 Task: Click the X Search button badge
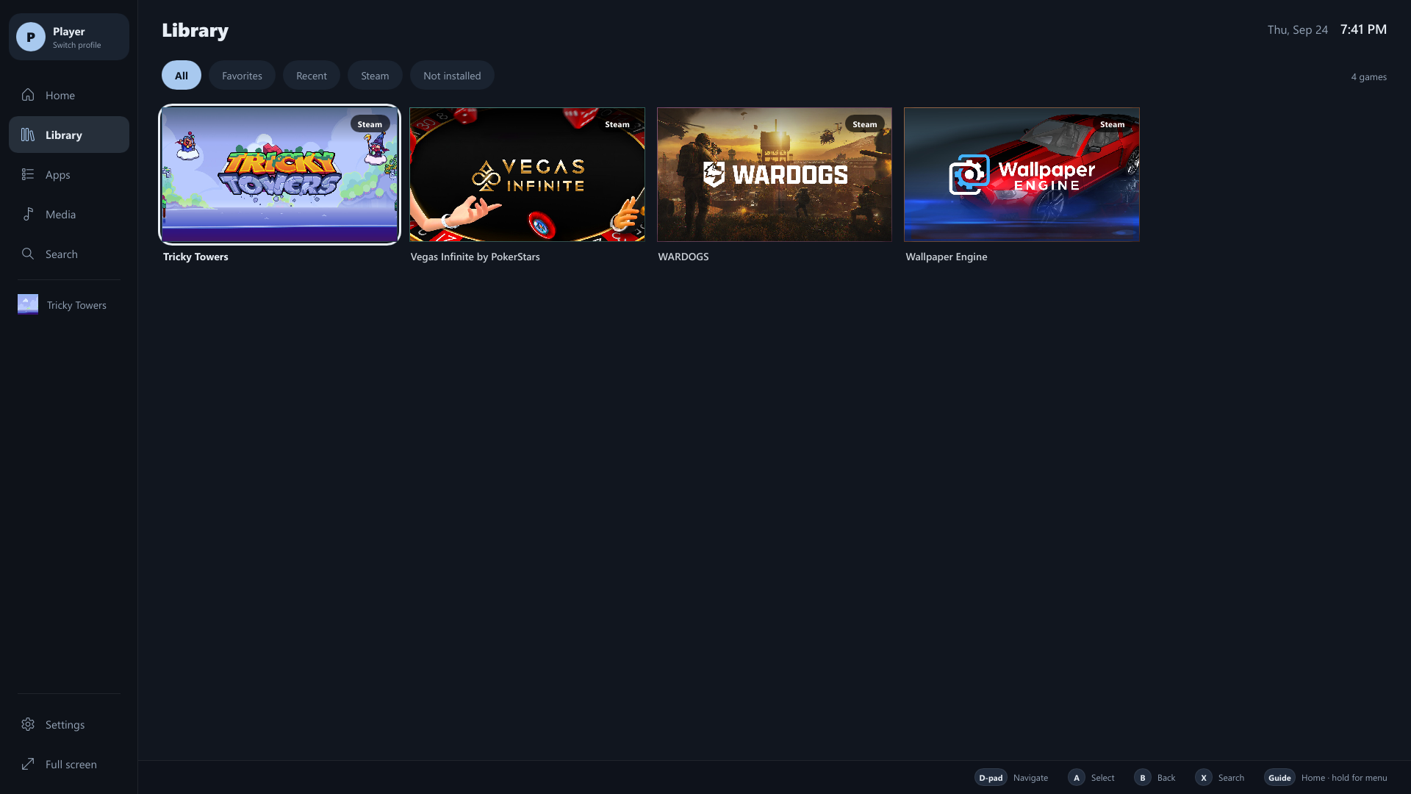[x=1204, y=777]
